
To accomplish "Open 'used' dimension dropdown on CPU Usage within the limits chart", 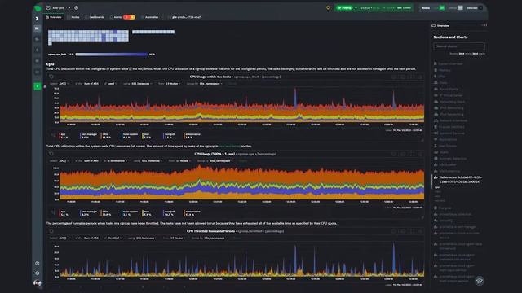I will [x=112, y=84].
